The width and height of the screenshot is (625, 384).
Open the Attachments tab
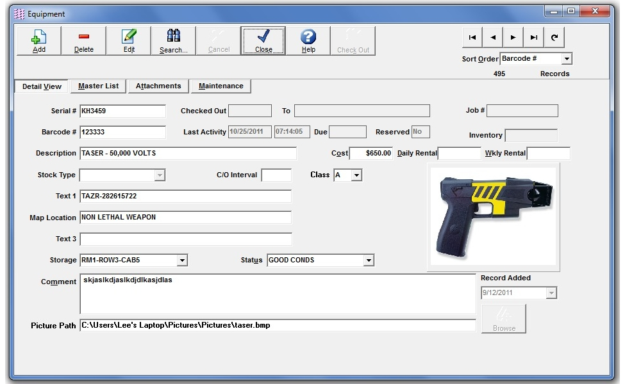158,86
